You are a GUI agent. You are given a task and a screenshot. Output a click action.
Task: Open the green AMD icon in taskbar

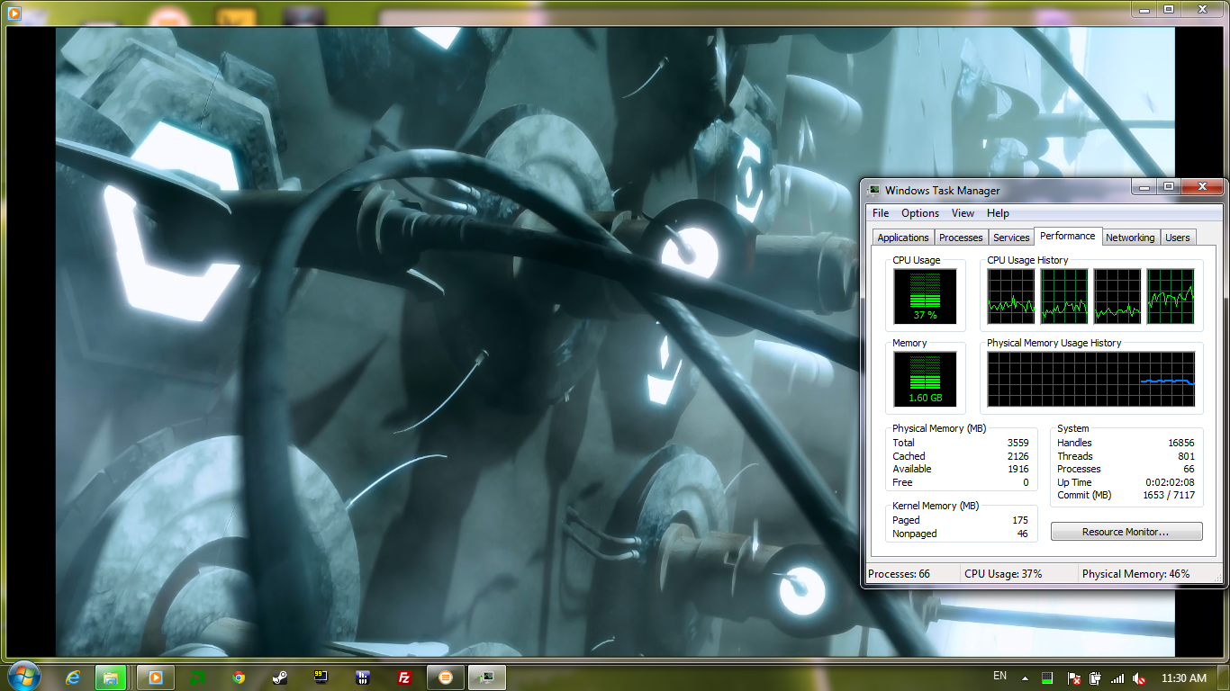[197, 678]
